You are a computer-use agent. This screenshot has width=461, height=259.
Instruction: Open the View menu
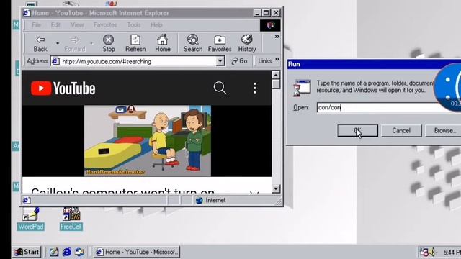tap(77, 25)
